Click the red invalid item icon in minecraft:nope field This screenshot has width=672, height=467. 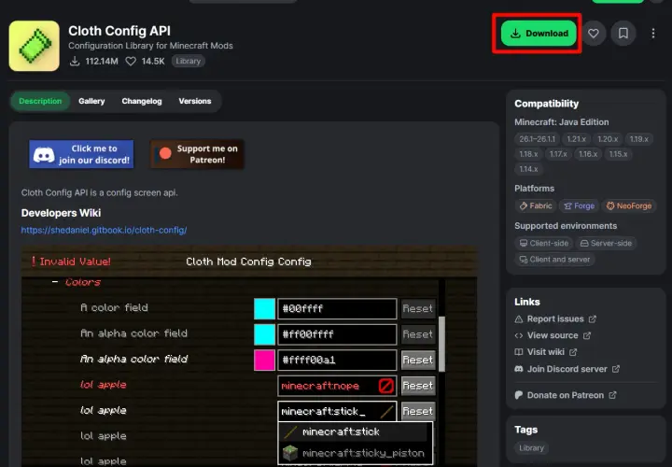385,386
